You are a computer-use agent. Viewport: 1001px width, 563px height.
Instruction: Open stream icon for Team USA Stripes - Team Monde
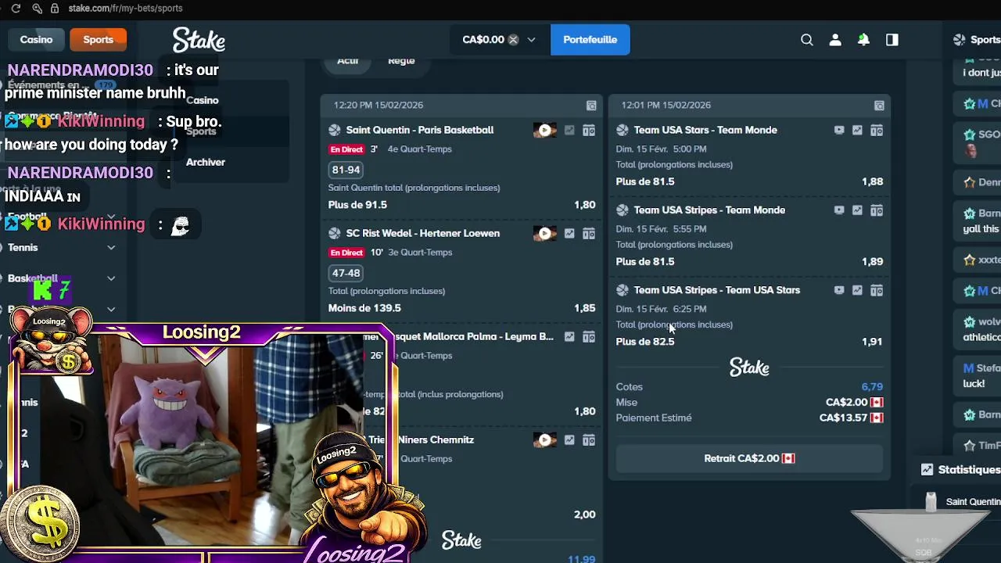pyautogui.click(x=839, y=210)
